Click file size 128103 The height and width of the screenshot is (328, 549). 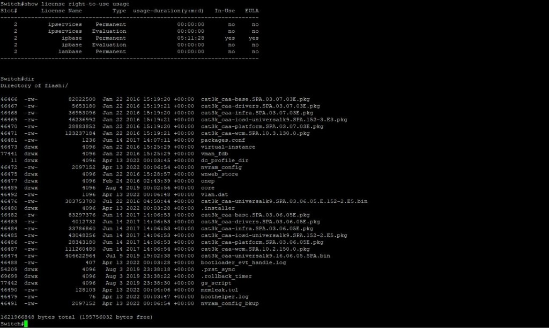coord(85,290)
